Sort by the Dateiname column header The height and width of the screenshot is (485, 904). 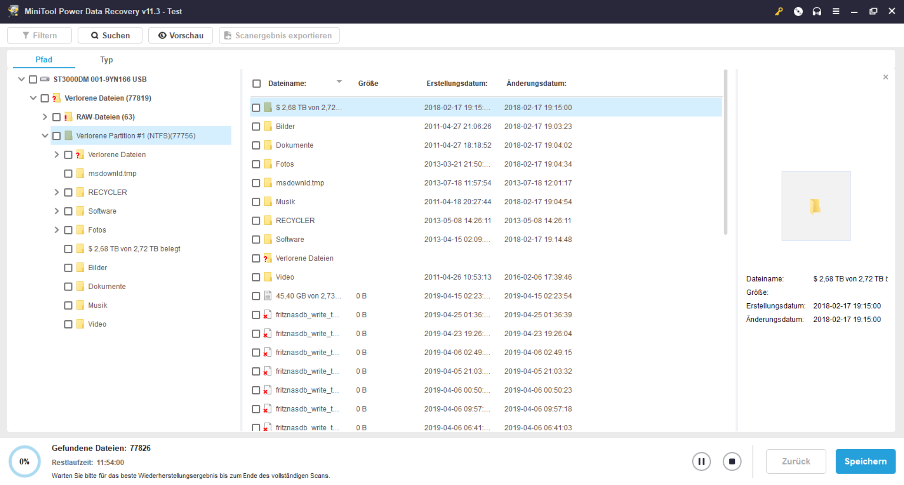pyautogui.click(x=287, y=83)
